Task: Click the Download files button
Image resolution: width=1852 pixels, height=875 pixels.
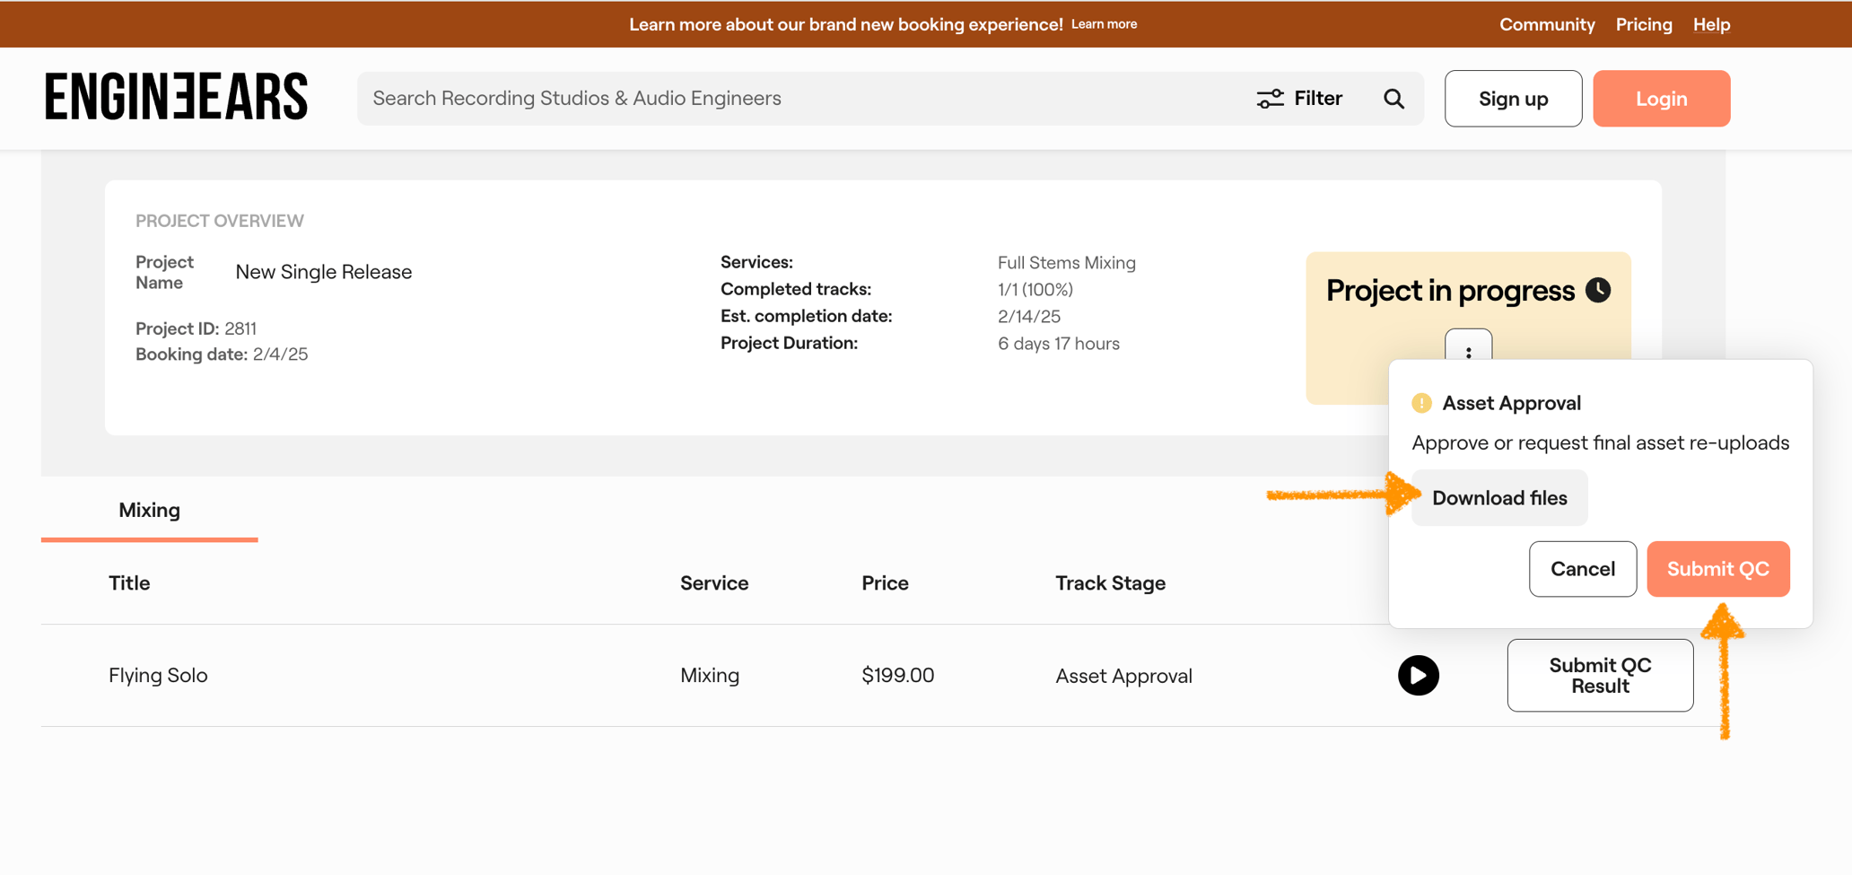Action: coord(1499,498)
